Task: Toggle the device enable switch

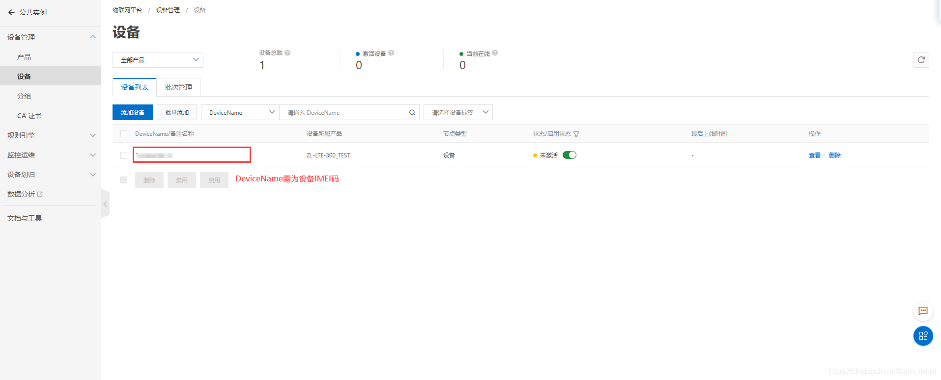Action: coord(570,155)
